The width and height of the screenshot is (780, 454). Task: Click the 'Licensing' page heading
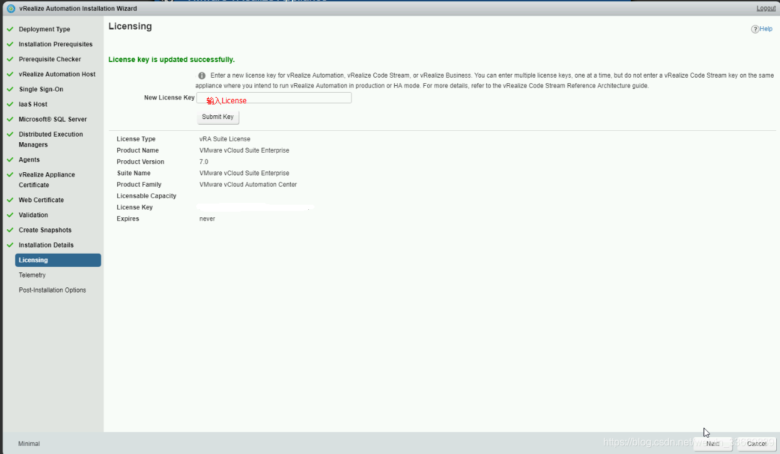click(130, 27)
